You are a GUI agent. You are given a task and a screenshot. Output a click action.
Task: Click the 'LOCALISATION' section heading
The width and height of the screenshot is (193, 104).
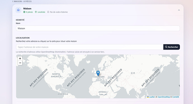point(23,38)
